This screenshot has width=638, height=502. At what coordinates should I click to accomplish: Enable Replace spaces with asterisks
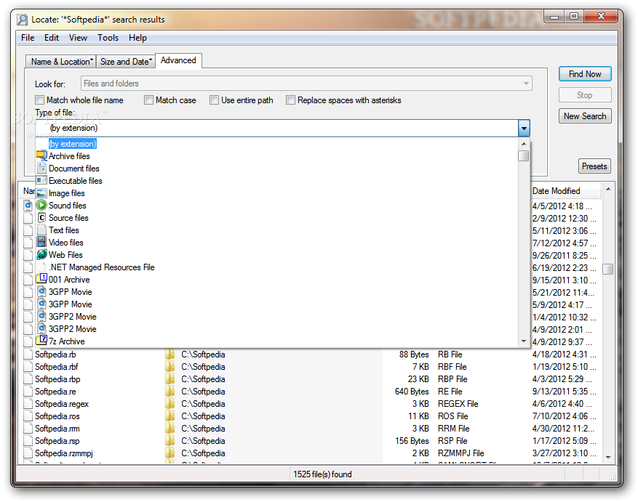pyautogui.click(x=290, y=100)
